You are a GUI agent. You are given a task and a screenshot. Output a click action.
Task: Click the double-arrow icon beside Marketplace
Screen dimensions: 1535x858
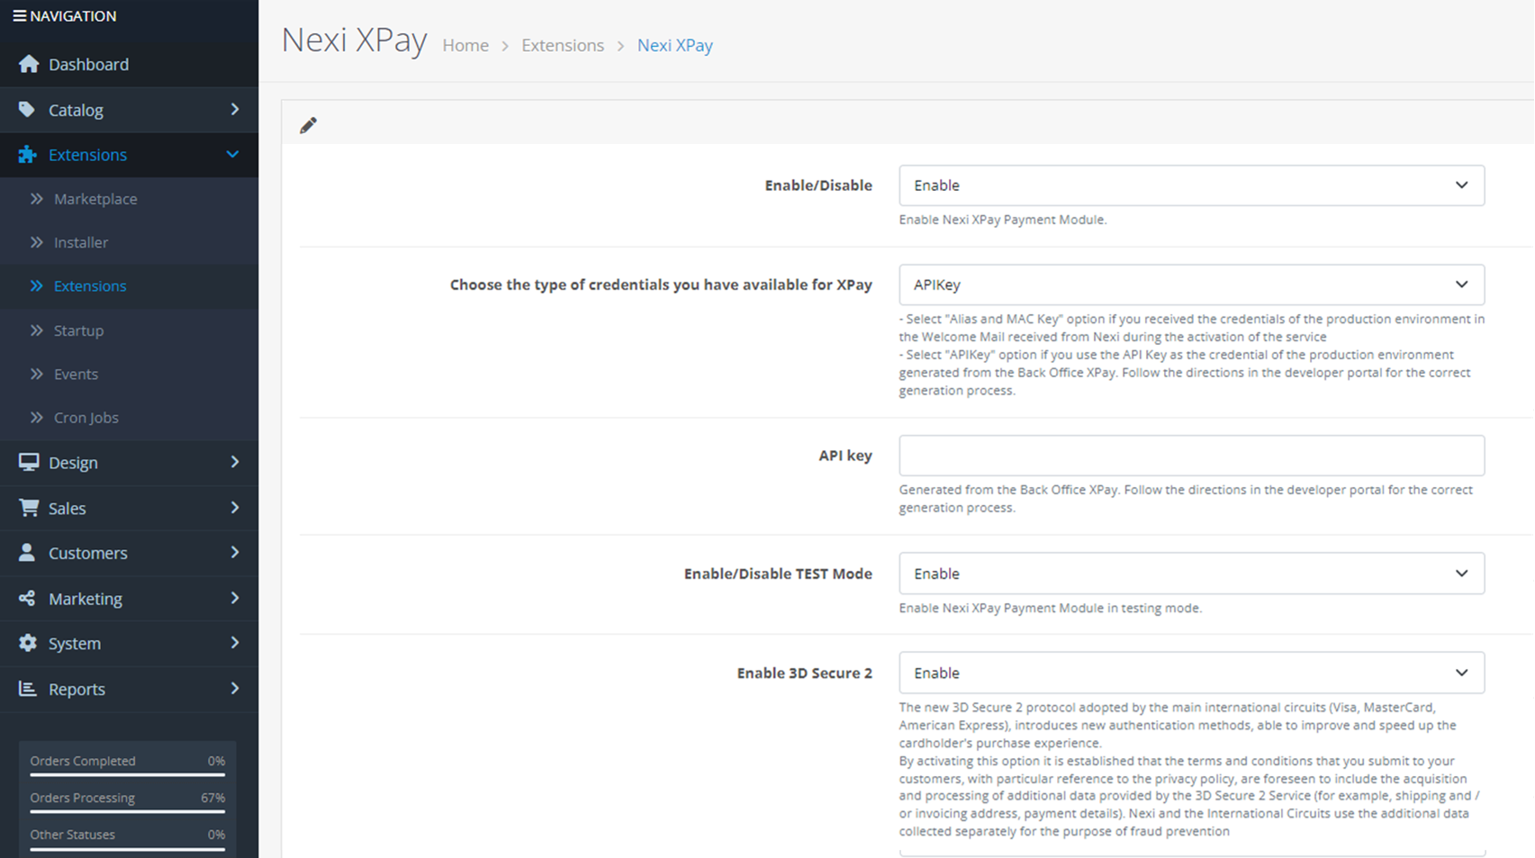37,199
